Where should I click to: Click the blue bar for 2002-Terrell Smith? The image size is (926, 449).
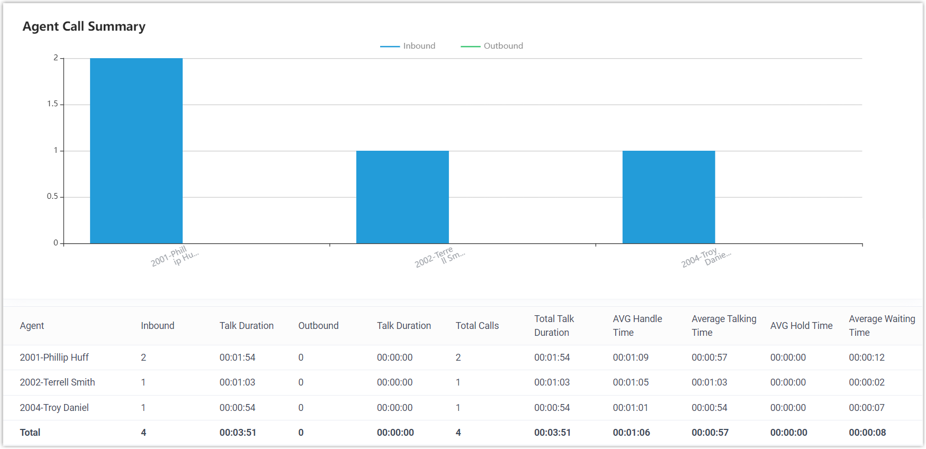pyautogui.click(x=402, y=197)
